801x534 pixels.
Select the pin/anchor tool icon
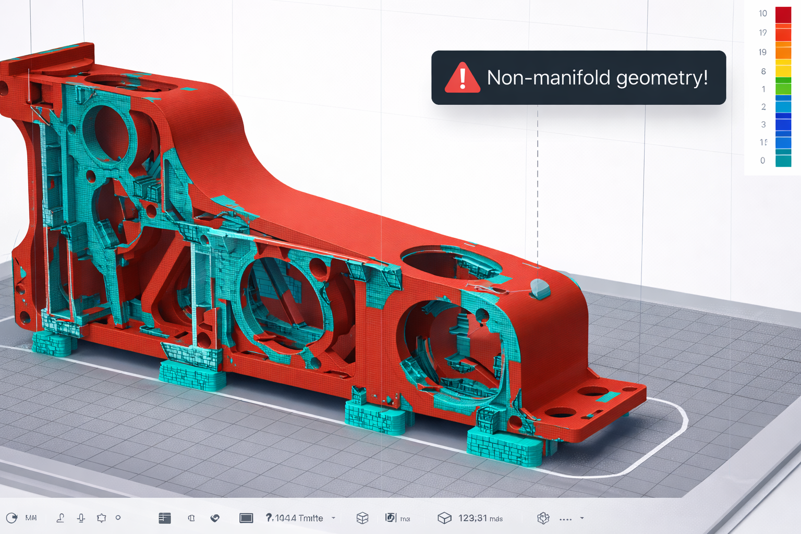tap(81, 518)
